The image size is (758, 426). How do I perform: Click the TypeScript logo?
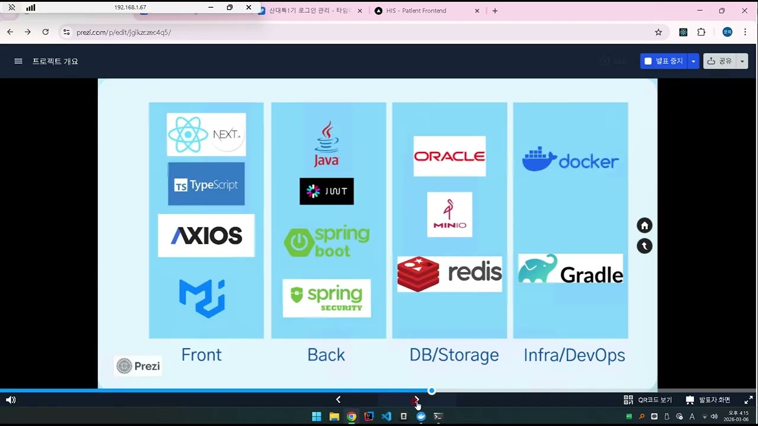pyautogui.click(x=206, y=184)
